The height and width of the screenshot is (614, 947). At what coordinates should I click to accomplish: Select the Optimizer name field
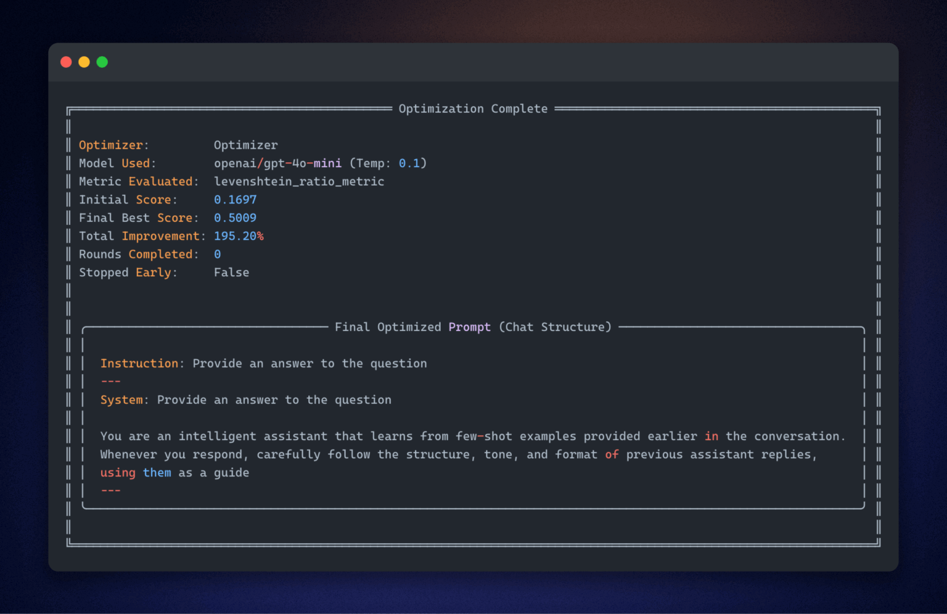(x=246, y=144)
